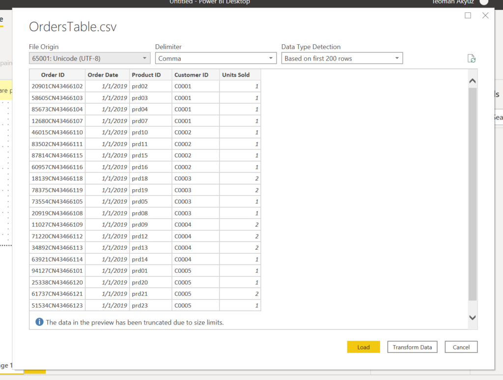Maximize the OrdersTable.csv dialog window
This screenshot has width=503, height=380.
click(x=468, y=15)
